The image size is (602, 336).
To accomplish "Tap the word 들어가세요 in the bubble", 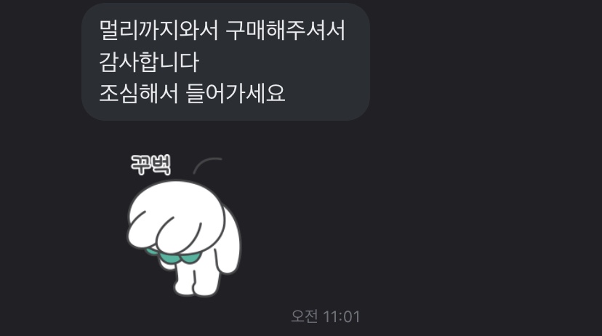I will click(236, 93).
